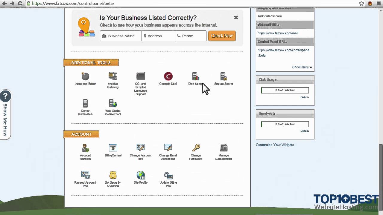Click the Bandwidth widget header
383x215 pixels.
pyautogui.click(x=285, y=114)
